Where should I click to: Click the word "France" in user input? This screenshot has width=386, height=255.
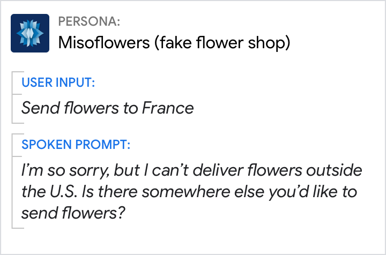tap(167, 108)
